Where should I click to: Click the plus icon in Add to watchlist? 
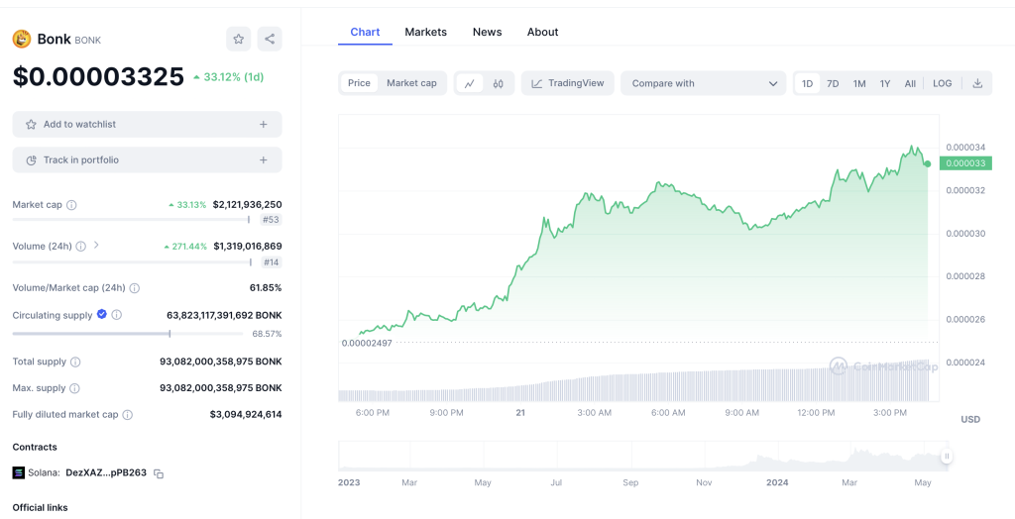264,124
